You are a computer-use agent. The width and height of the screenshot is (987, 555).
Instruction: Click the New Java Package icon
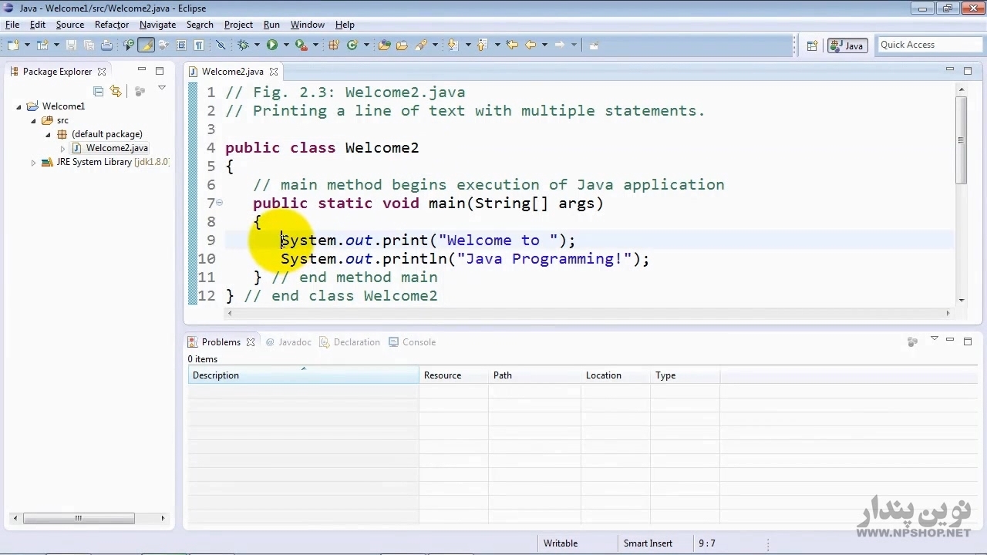[334, 45]
